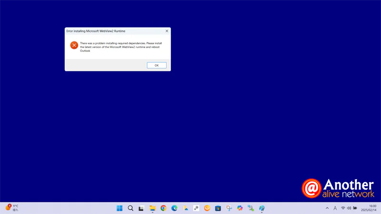
Task: Open Wi-Fi network settings in tray
Action: coord(343,208)
